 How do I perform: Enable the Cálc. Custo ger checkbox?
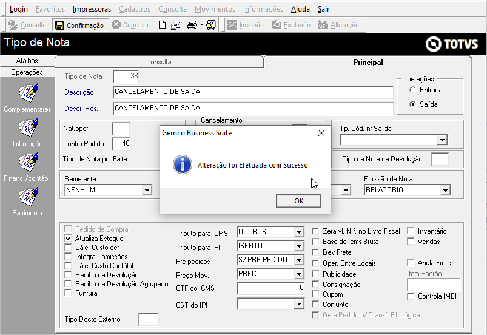pos(68,248)
